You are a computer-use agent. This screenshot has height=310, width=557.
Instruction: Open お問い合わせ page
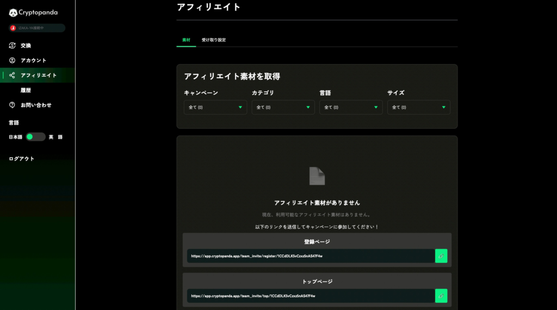pyautogui.click(x=36, y=105)
